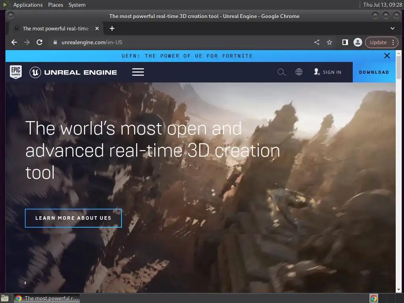
Task: Click the window menu button in title bar
Action: 11,16
